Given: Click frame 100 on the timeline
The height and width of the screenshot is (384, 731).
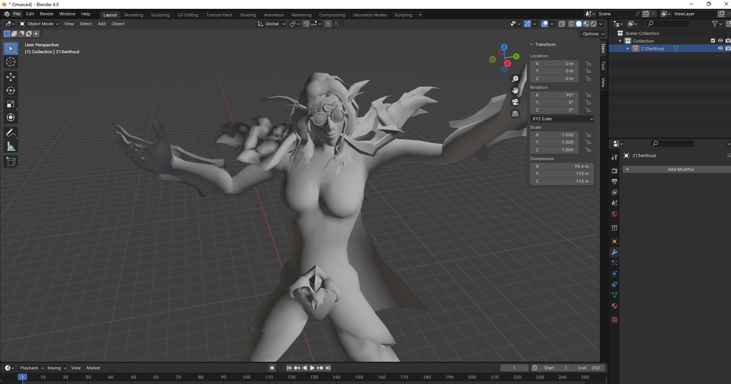Looking at the screenshot, I should 246,377.
